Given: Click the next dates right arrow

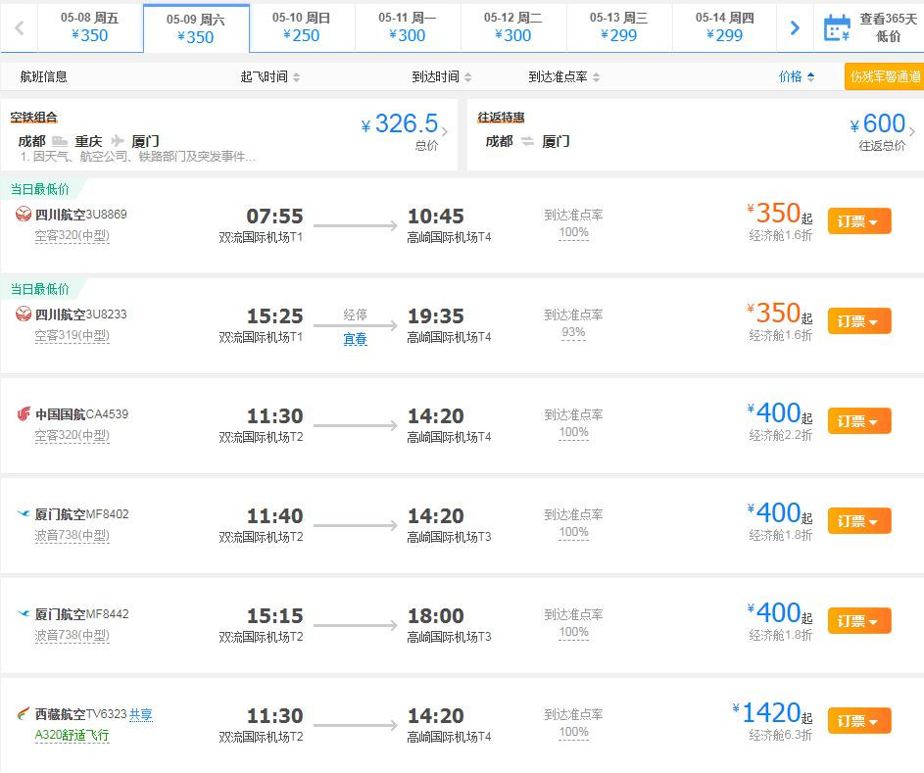Looking at the screenshot, I should coord(795,28).
